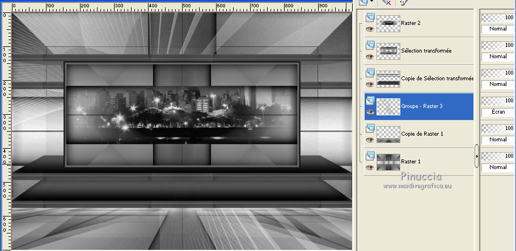This screenshot has height=251, width=516.
Task: Click the Copie de Sélection transformée thumbnail
Action: coord(388,79)
